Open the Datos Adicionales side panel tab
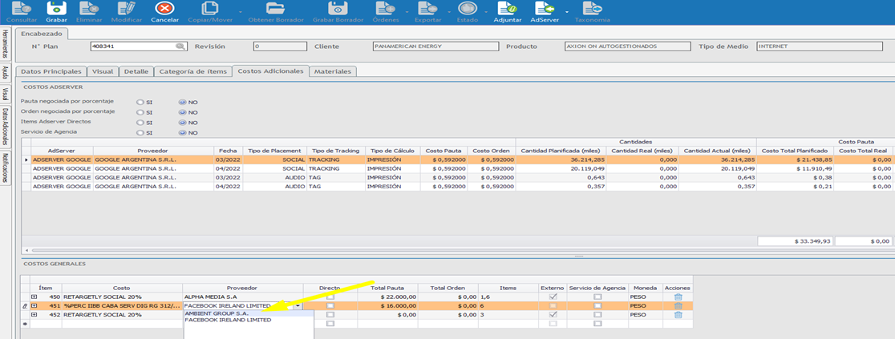Screen dimensions: 895x339 (5, 126)
